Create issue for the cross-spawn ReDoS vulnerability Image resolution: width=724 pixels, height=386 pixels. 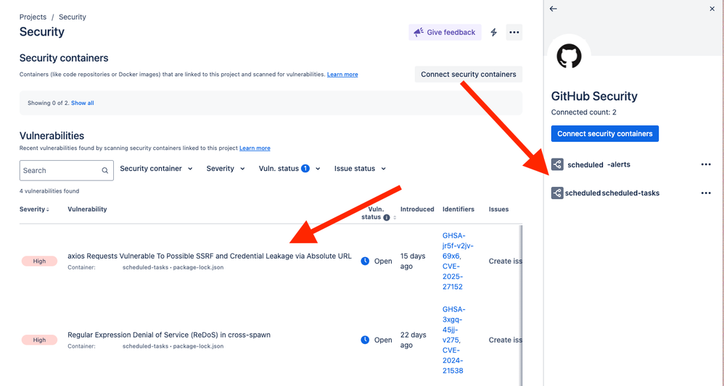(x=506, y=340)
